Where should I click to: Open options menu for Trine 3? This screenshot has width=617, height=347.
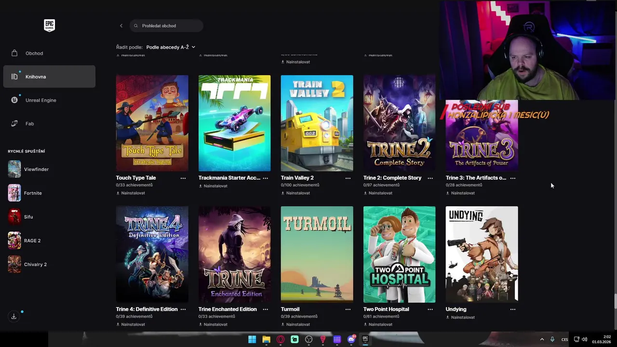(x=513, y=178)
